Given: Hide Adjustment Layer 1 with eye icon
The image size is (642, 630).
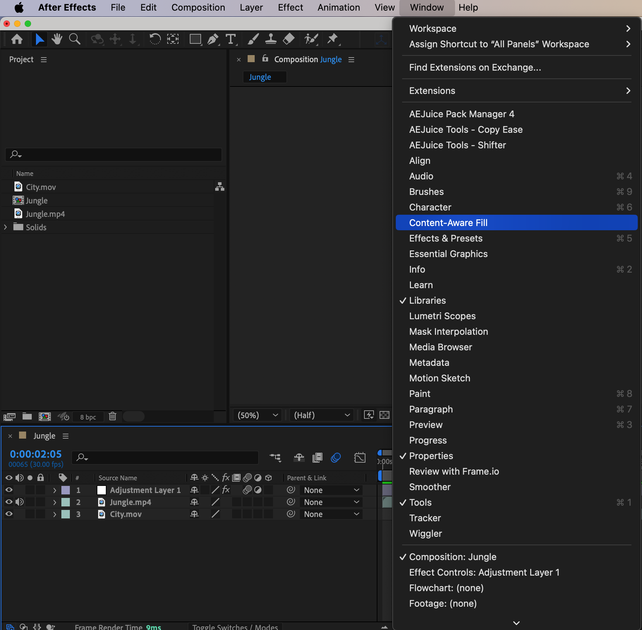Looking at the screenshot, I should [9, 490].
